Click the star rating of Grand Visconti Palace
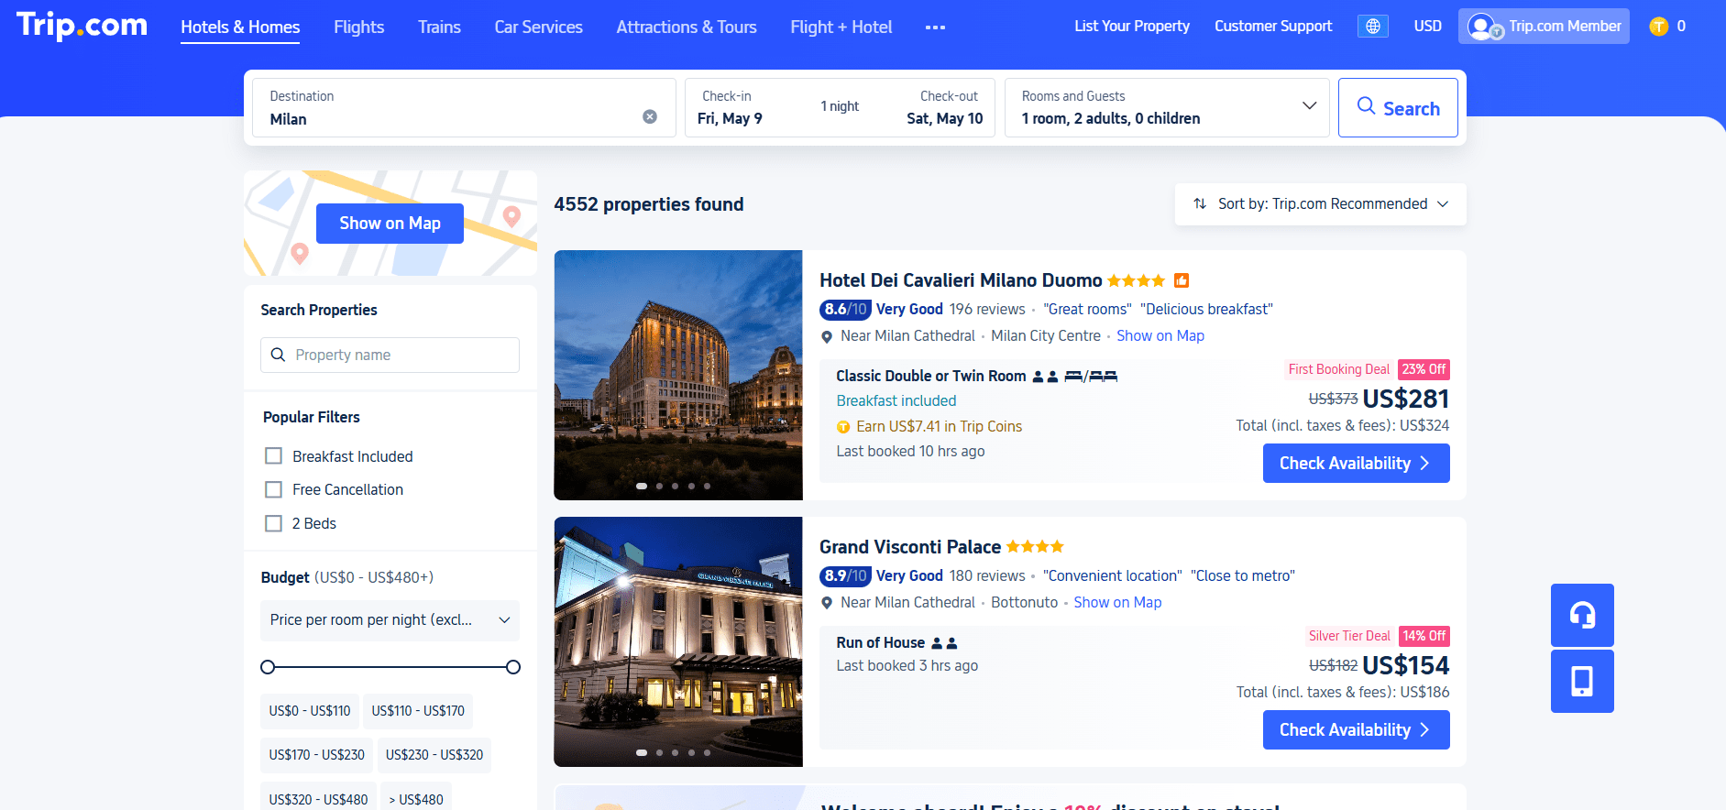 coord(1035,547)
